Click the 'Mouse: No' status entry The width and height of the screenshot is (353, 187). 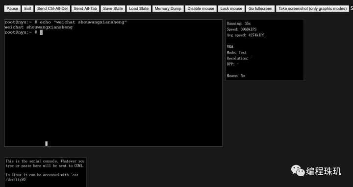[x=236, y=76]
